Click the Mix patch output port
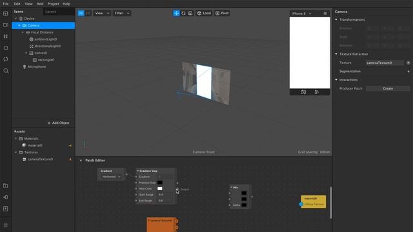Screen dimensions: 413x232 (x=252, y=197)
